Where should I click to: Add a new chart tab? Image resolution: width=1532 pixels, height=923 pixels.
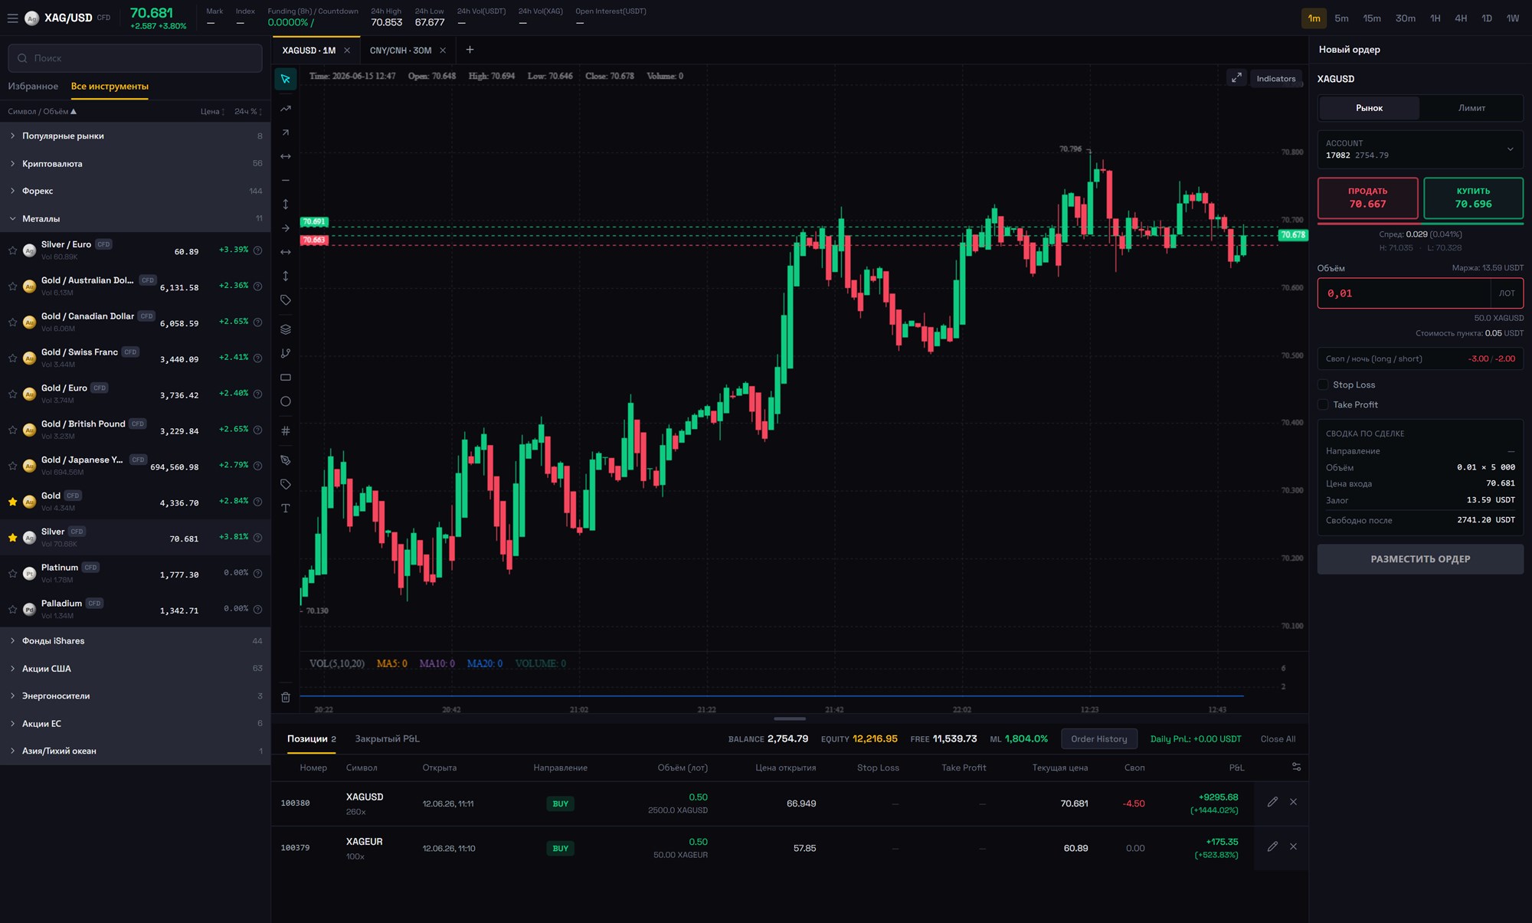point(470,50)
